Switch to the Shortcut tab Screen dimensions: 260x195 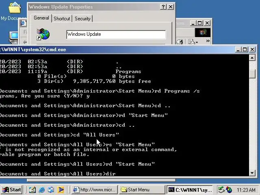point(62,19)
